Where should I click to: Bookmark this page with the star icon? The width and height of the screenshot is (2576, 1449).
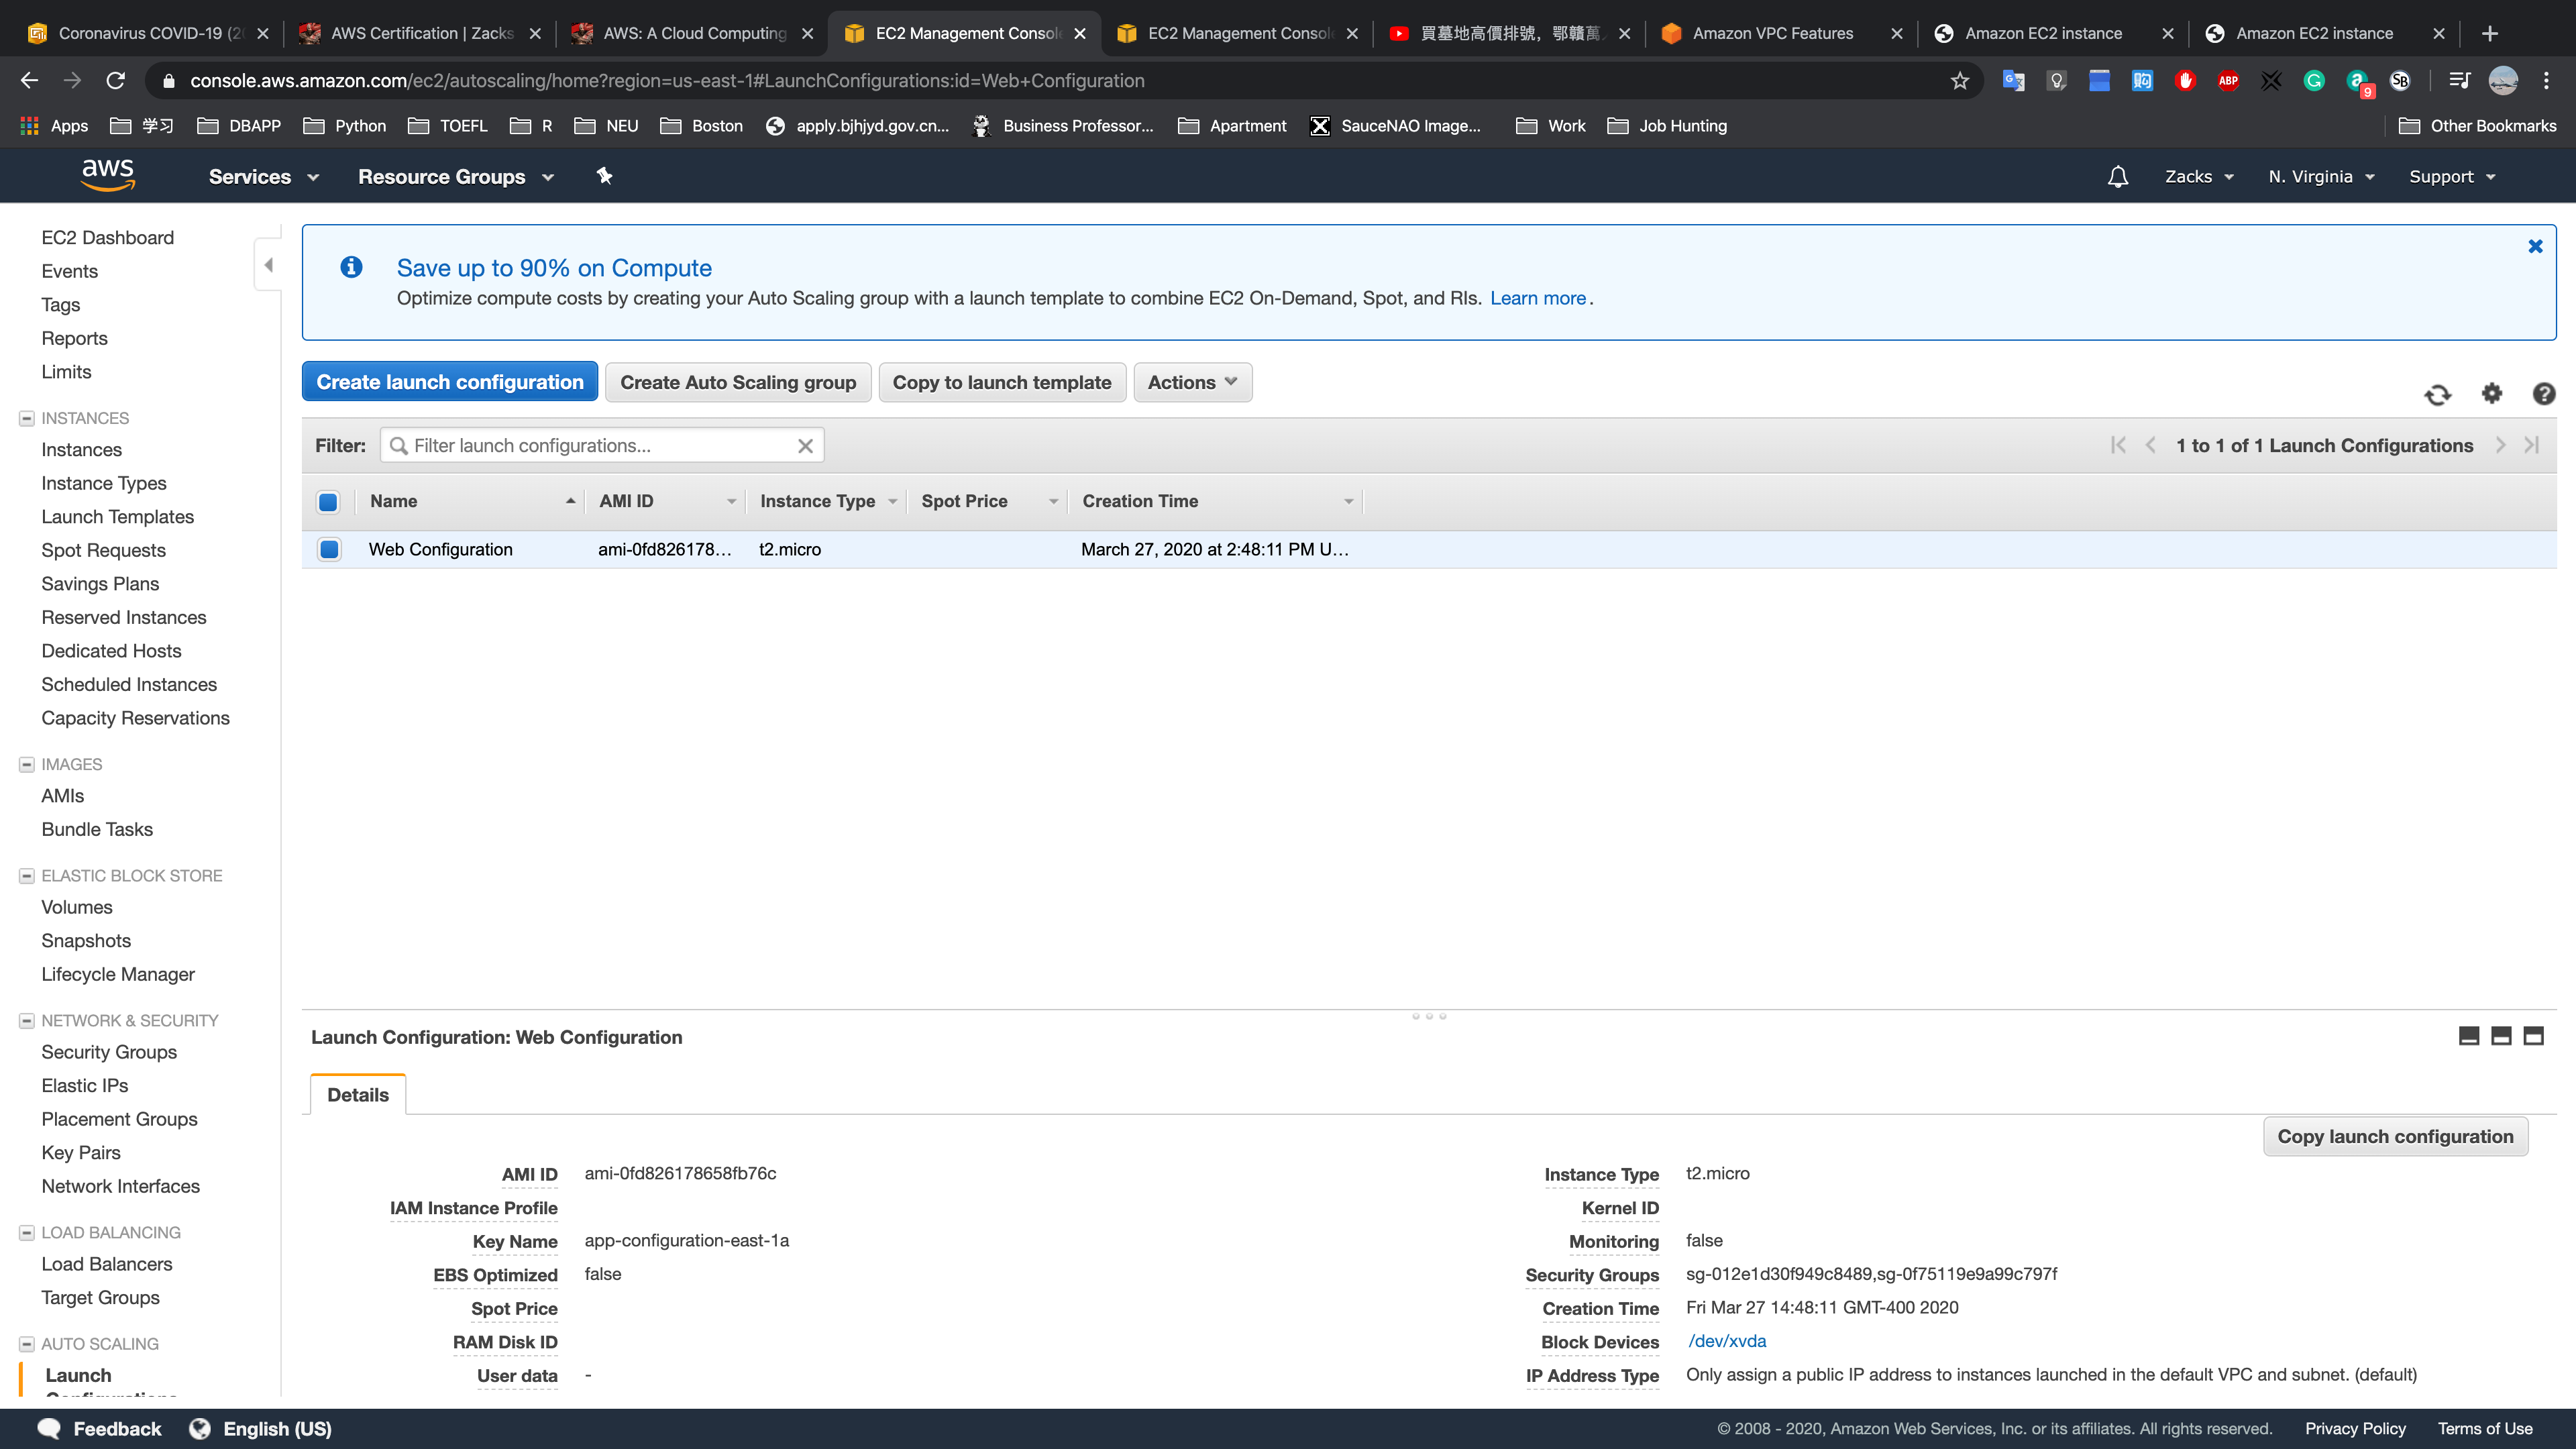[x=1959, y=81]
